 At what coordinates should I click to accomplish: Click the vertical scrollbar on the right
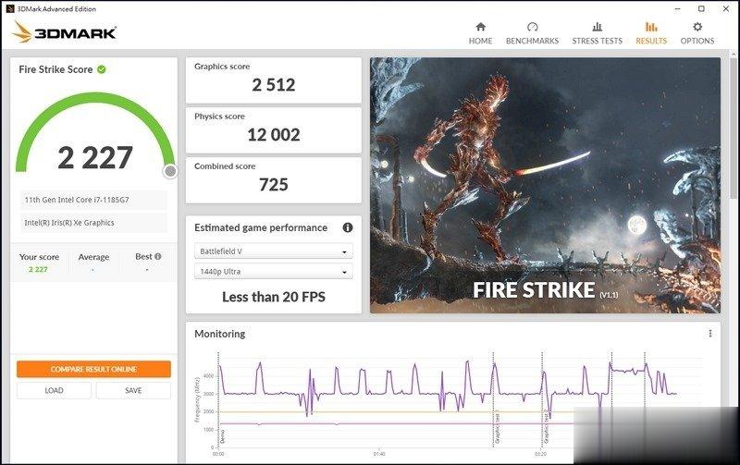[x=734, y=128]
